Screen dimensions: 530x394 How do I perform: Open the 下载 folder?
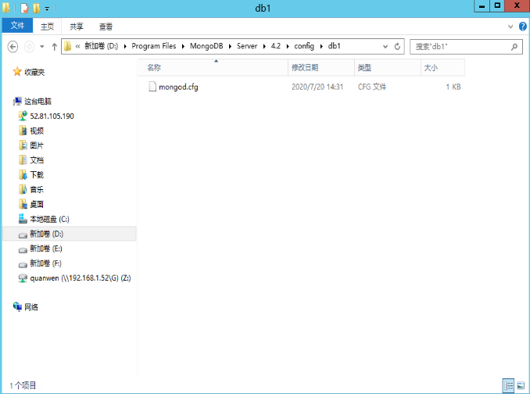37,175
